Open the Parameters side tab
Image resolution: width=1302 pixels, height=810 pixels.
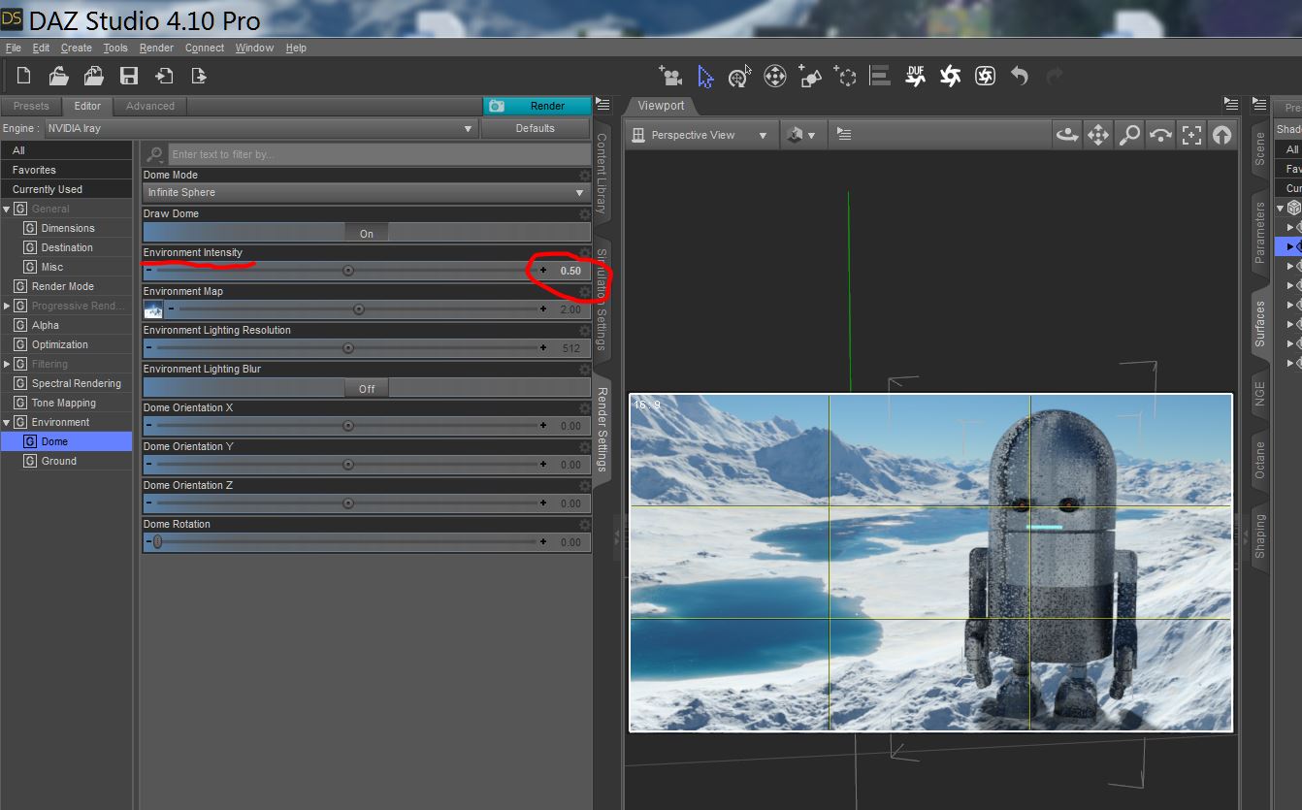click(x=1259, y=233)
